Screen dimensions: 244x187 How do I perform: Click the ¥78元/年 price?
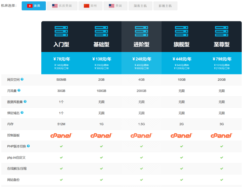(x=61, y=59)
